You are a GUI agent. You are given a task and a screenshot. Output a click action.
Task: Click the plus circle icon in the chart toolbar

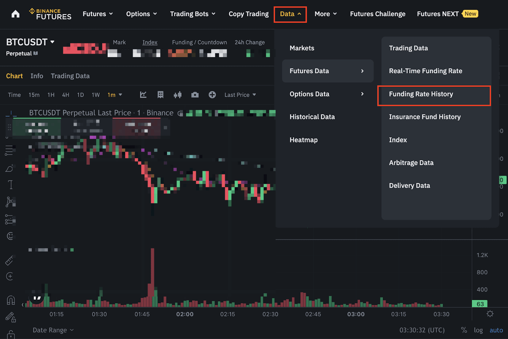[212, 95]
